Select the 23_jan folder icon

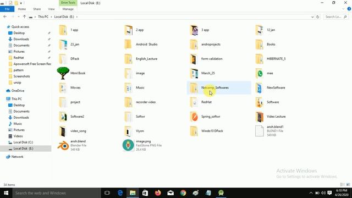click(63, 45)
